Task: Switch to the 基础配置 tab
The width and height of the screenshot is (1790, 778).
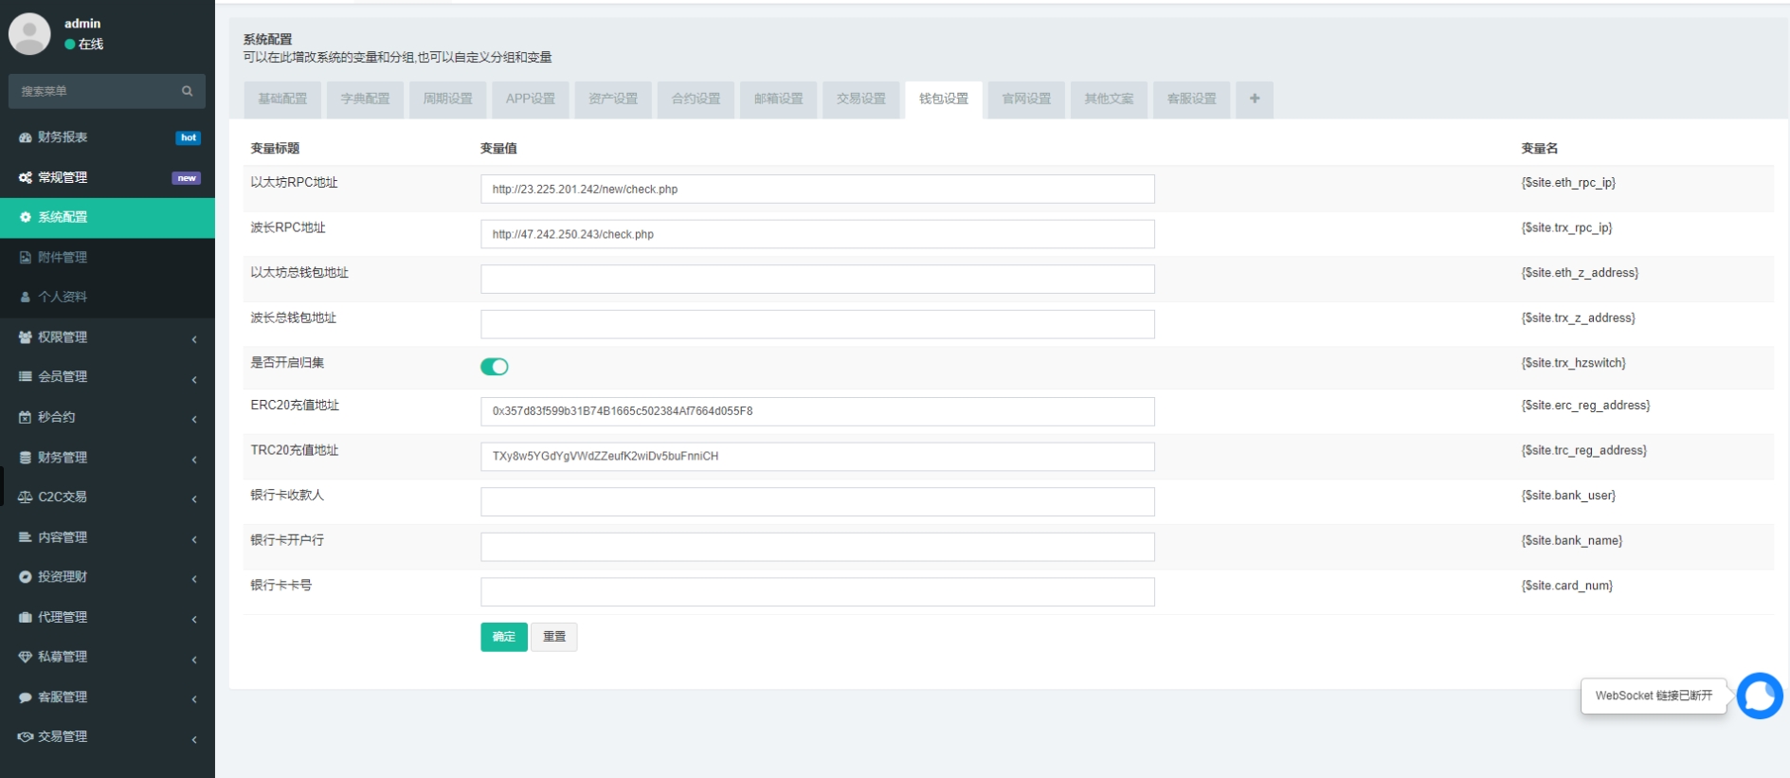Action: click(282, 99)
